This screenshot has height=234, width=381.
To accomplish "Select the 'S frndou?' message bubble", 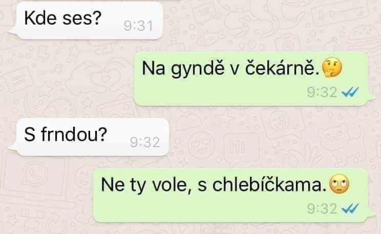I will tap(89, 137).
